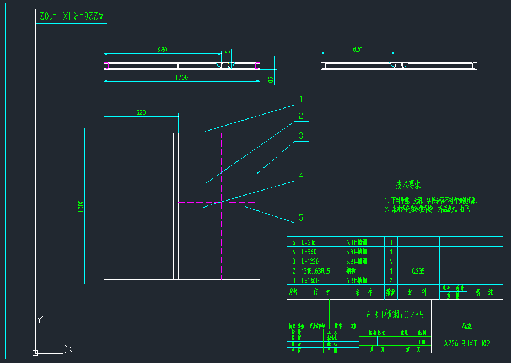This screenshot has height=363, width=511.
Task: Click the 日期 header in revision table
Action: pyautogui.click(x=353, y=326)
